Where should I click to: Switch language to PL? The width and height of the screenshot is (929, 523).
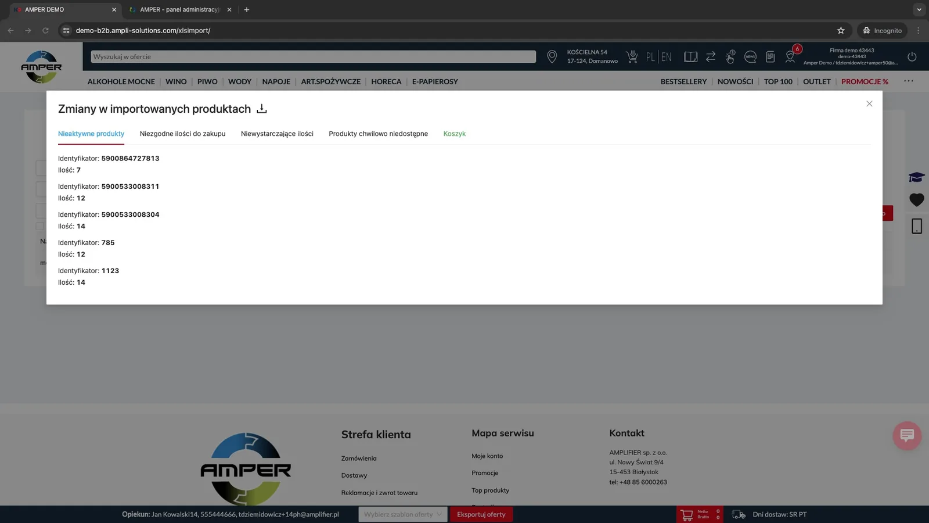click(x=650, y=57)
